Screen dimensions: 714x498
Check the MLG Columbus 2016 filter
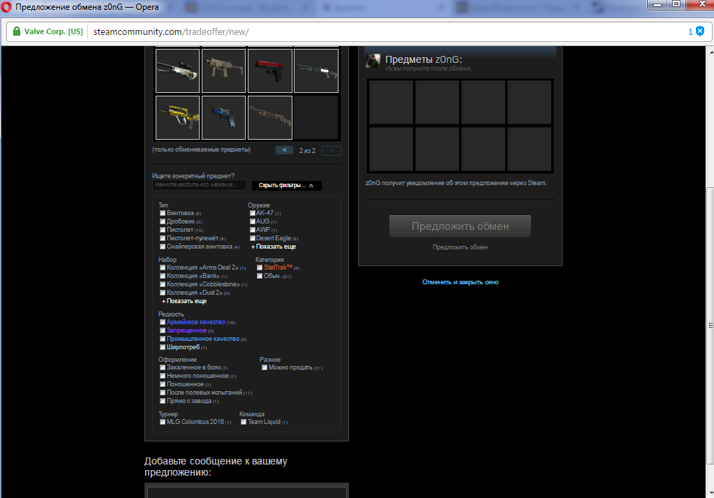(x=162, y=422)
